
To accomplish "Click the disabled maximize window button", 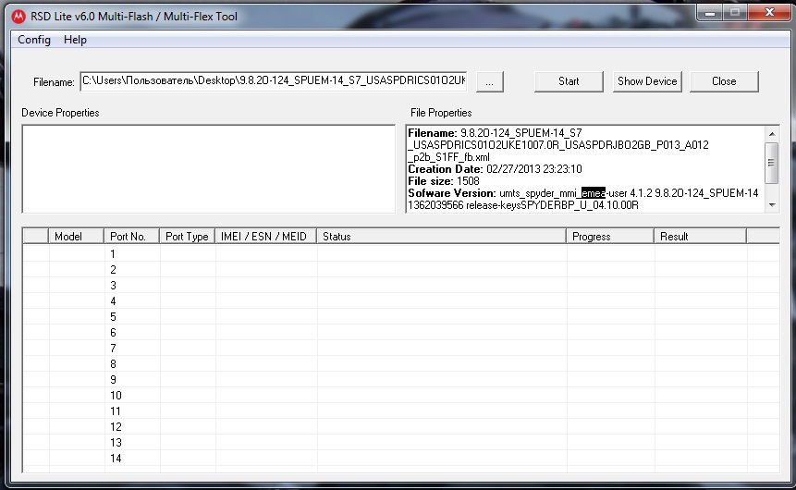I will point(735,13).
